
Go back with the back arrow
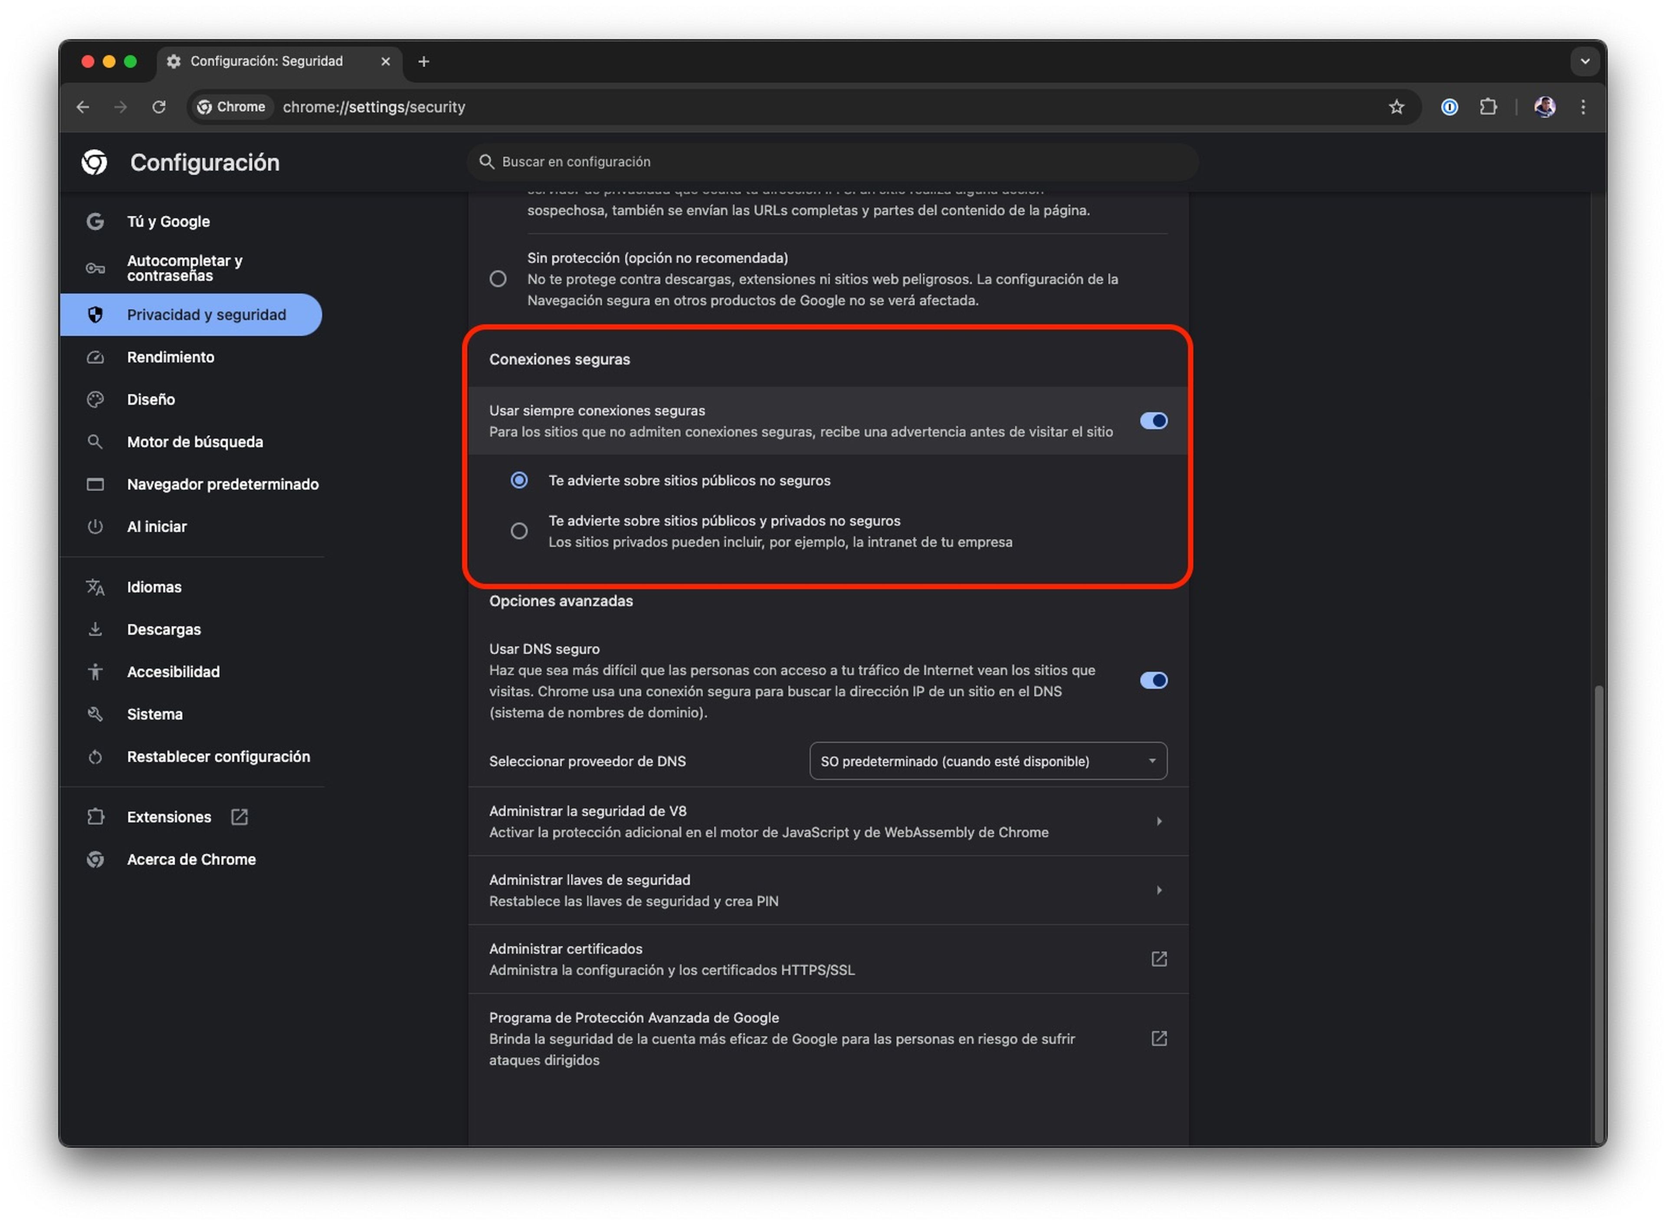click(x=83, y=107)
